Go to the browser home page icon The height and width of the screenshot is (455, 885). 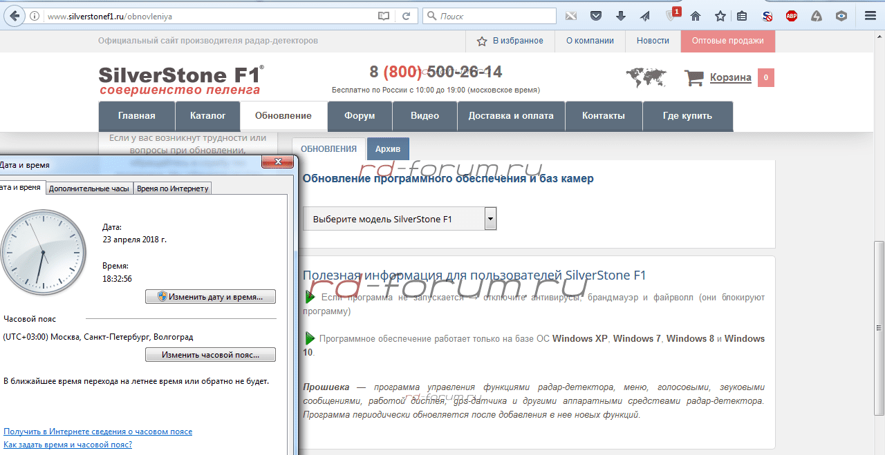[696, 16]
